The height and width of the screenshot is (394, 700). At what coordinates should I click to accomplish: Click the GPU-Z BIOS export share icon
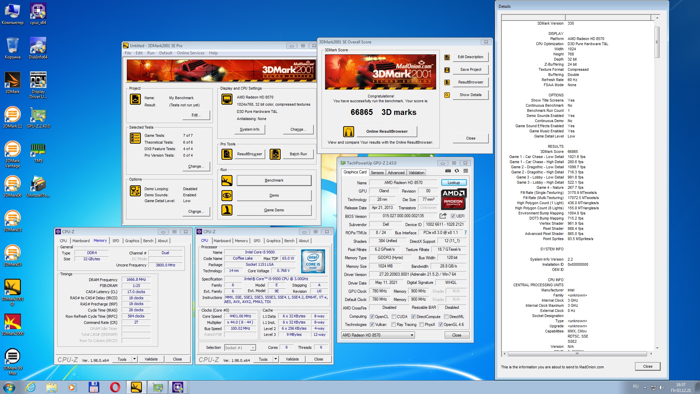point(443,216)
